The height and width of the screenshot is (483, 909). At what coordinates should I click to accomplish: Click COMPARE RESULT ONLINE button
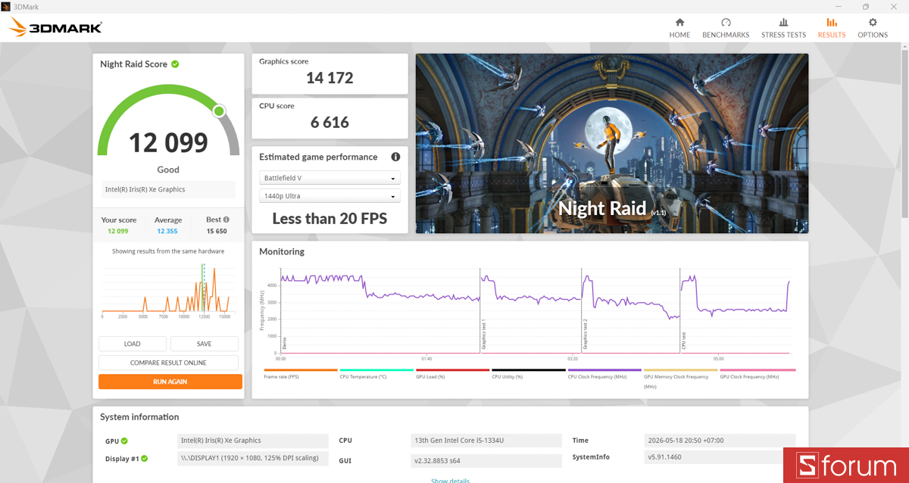[x=168, y=363]
